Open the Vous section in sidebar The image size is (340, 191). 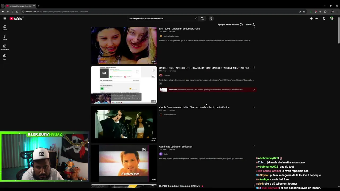pos(5,57)
